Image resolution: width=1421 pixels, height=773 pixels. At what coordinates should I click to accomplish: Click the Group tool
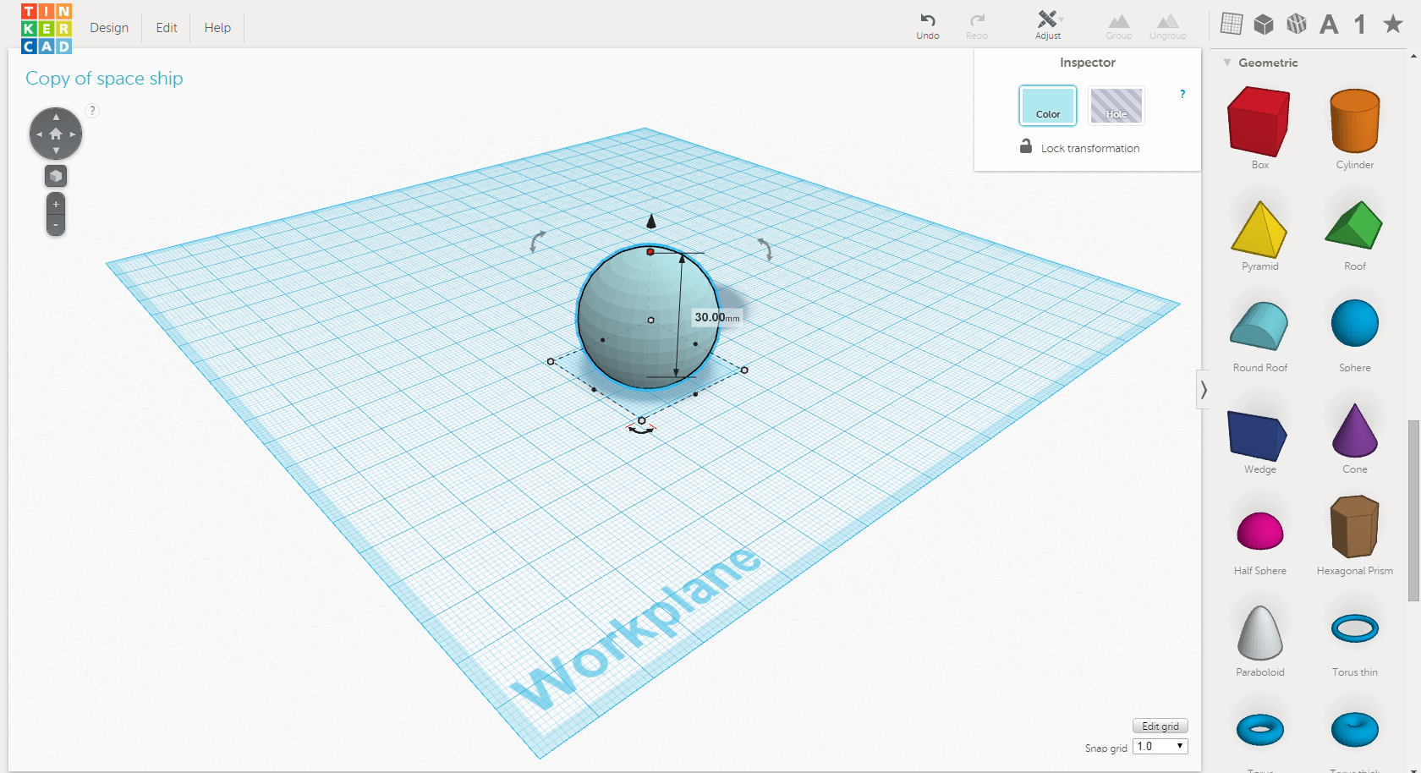(x=1119, y=27)
